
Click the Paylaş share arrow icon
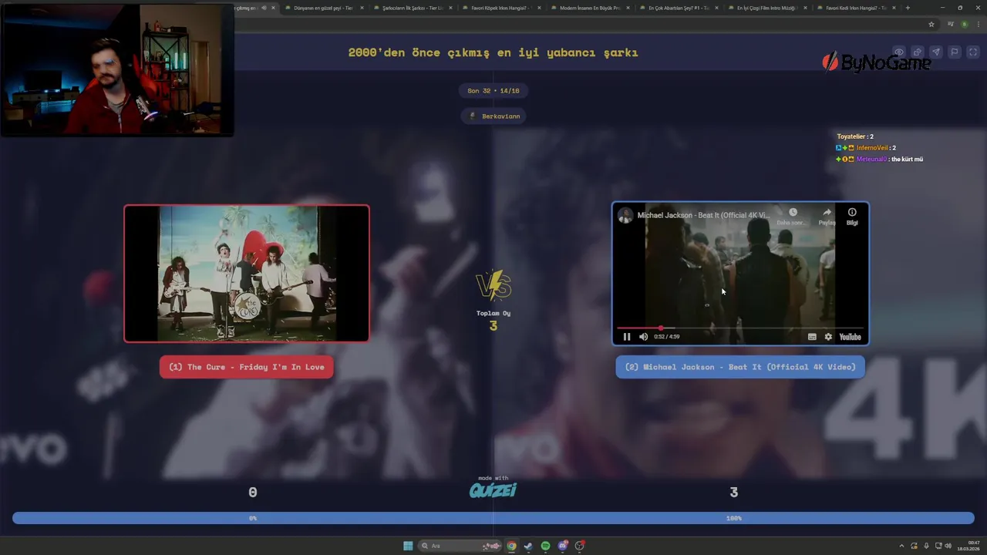(x=827, y=212)
